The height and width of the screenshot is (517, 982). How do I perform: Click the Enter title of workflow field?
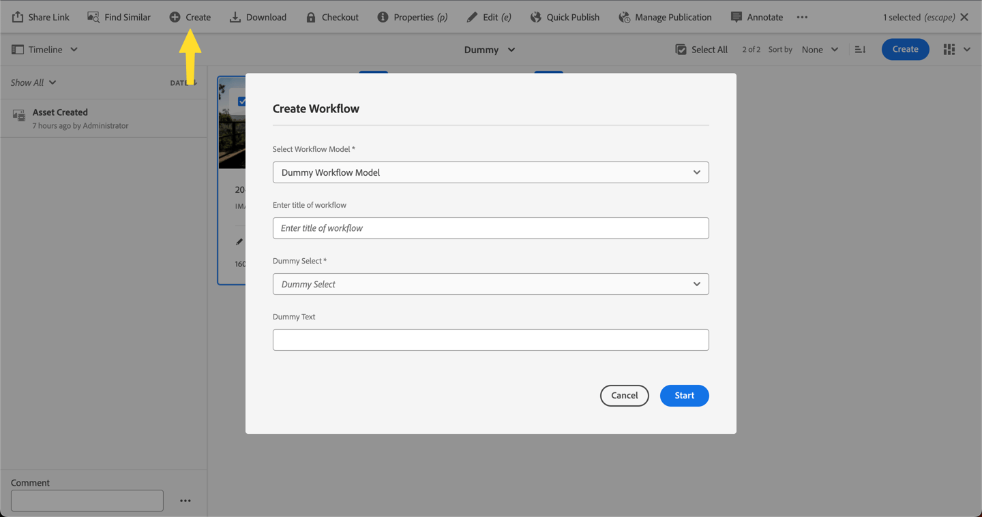(491, 228)
